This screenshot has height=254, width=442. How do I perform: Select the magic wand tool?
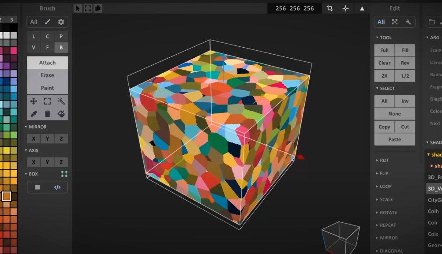(x=61, y=101)
